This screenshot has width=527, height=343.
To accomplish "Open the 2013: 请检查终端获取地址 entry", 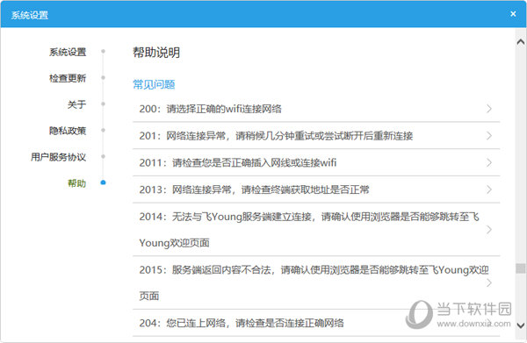I will tap(316, 189).
